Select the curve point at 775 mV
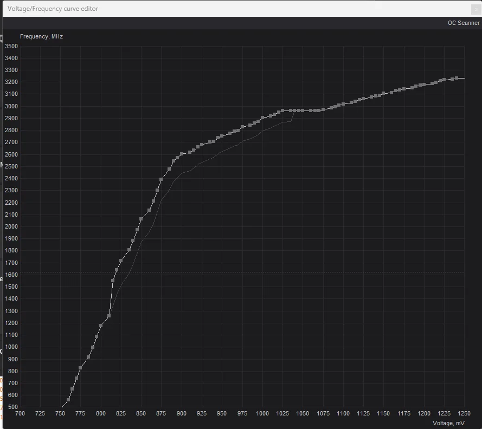 [x=80, y=368]
